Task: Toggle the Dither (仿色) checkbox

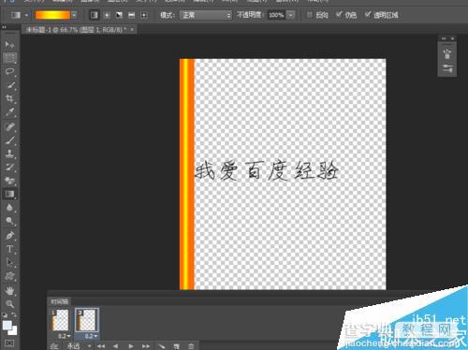Action: pyautogui.click(x=339, y=14)
